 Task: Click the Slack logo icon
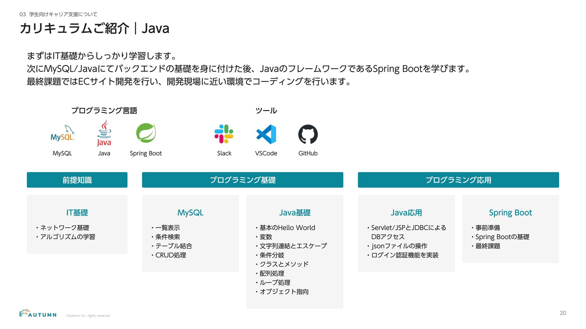tap(224, 134)
